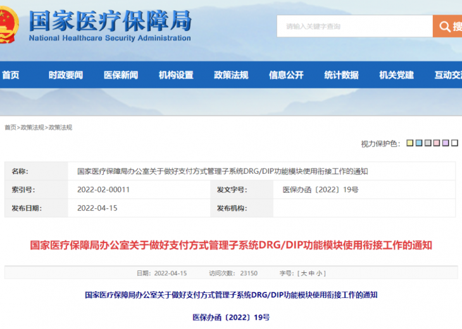Navigate to 信息公开 section
Image resolution: width=462 pixels, height=329 pixels.
pyautogui.click(x=286, y=75)
